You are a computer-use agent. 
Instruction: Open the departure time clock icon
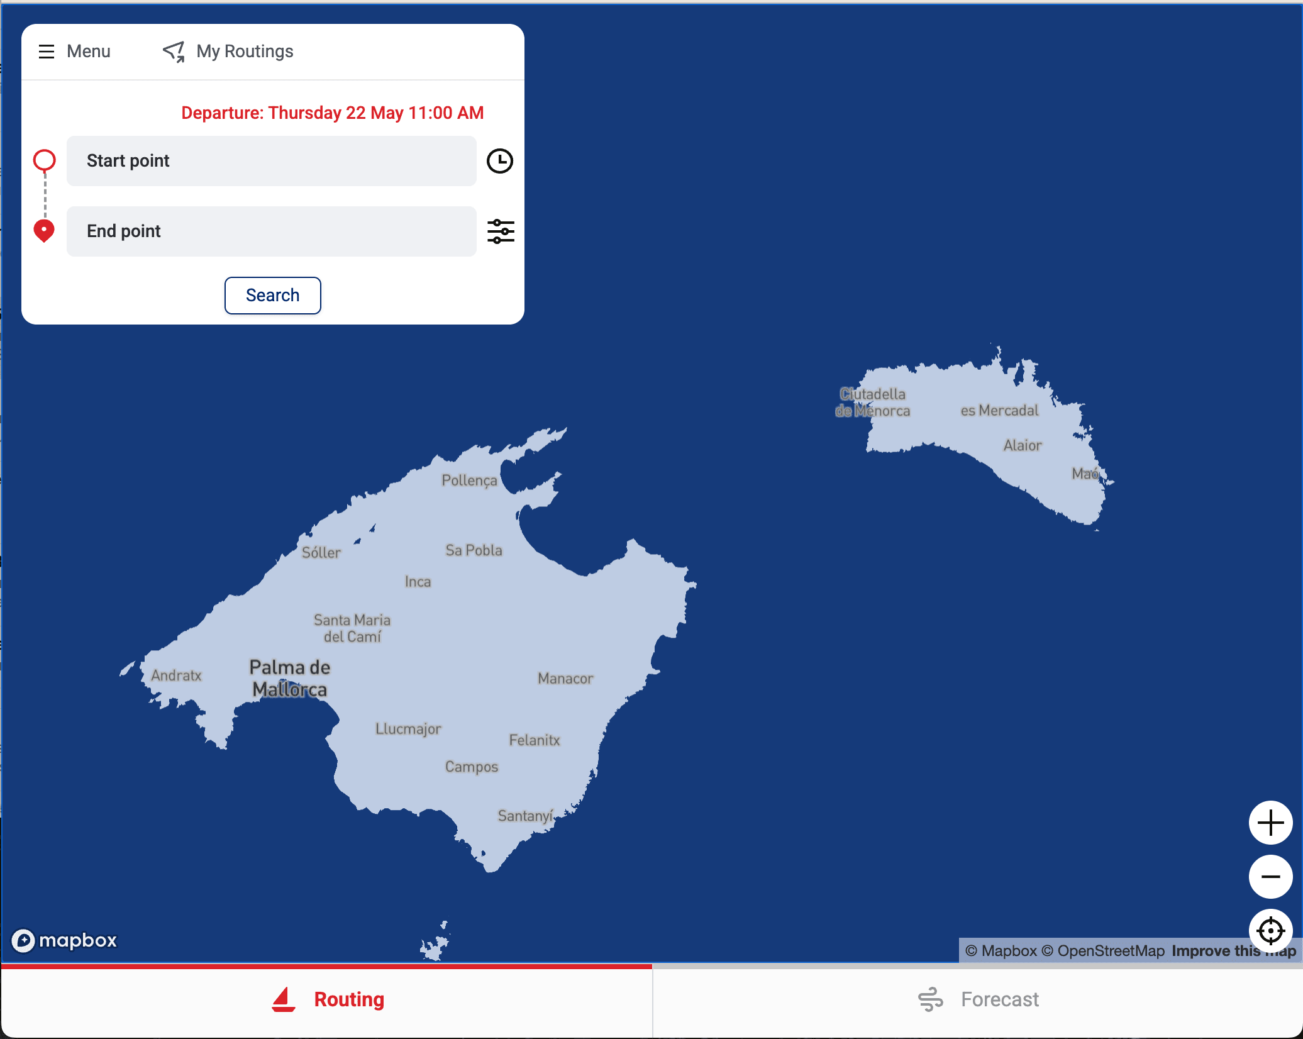coord(500,161)
